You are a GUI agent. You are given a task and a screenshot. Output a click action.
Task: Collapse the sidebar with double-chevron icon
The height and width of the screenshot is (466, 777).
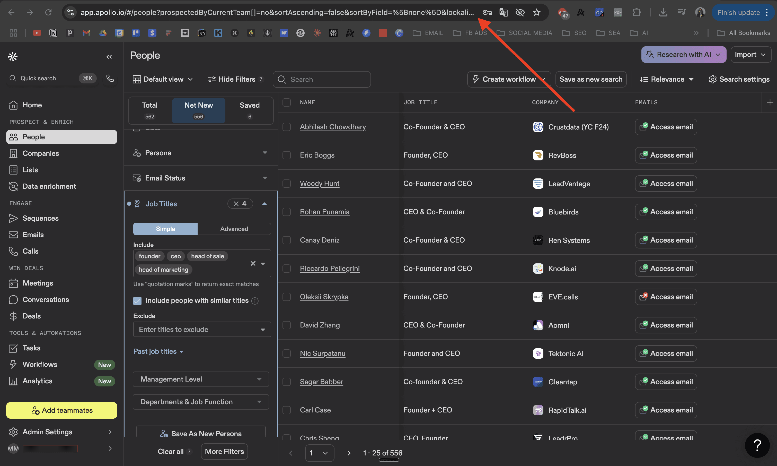click(109, 57)
